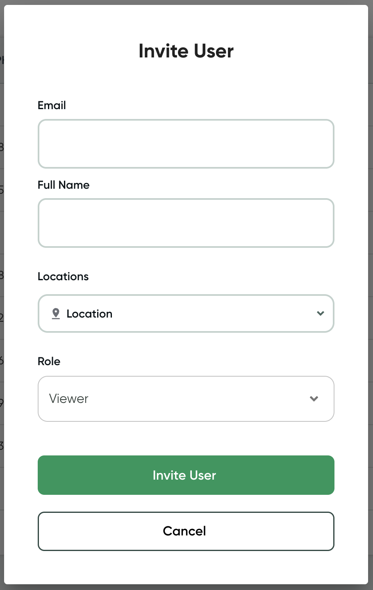Click the "Location" placeholder text
The height and width of the screenshot is (590, 373).
89,314
